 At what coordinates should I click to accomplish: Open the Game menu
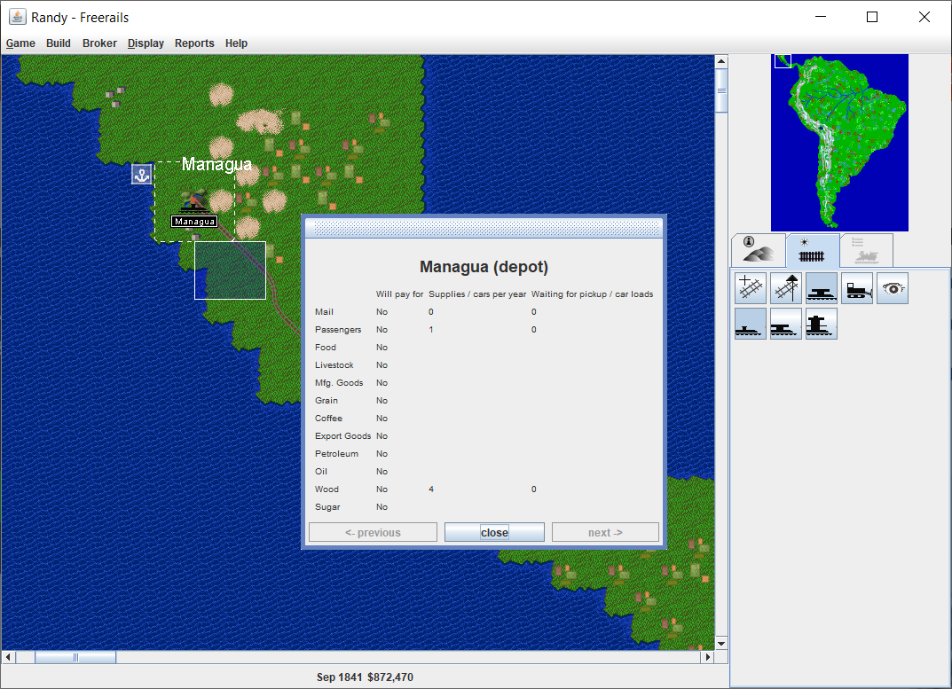pos(20,43)
